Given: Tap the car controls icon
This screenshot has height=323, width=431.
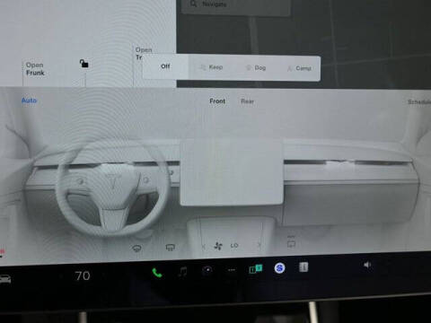Looking at the screenshot, I should 5,279.
